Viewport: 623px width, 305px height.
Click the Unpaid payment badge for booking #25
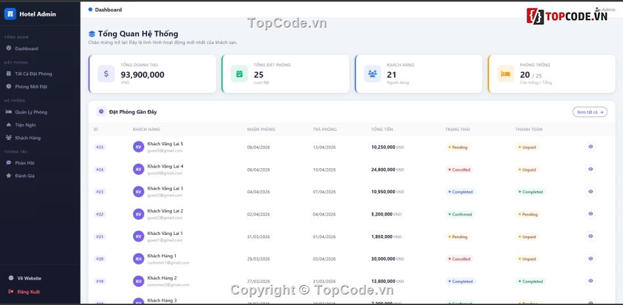527,147
